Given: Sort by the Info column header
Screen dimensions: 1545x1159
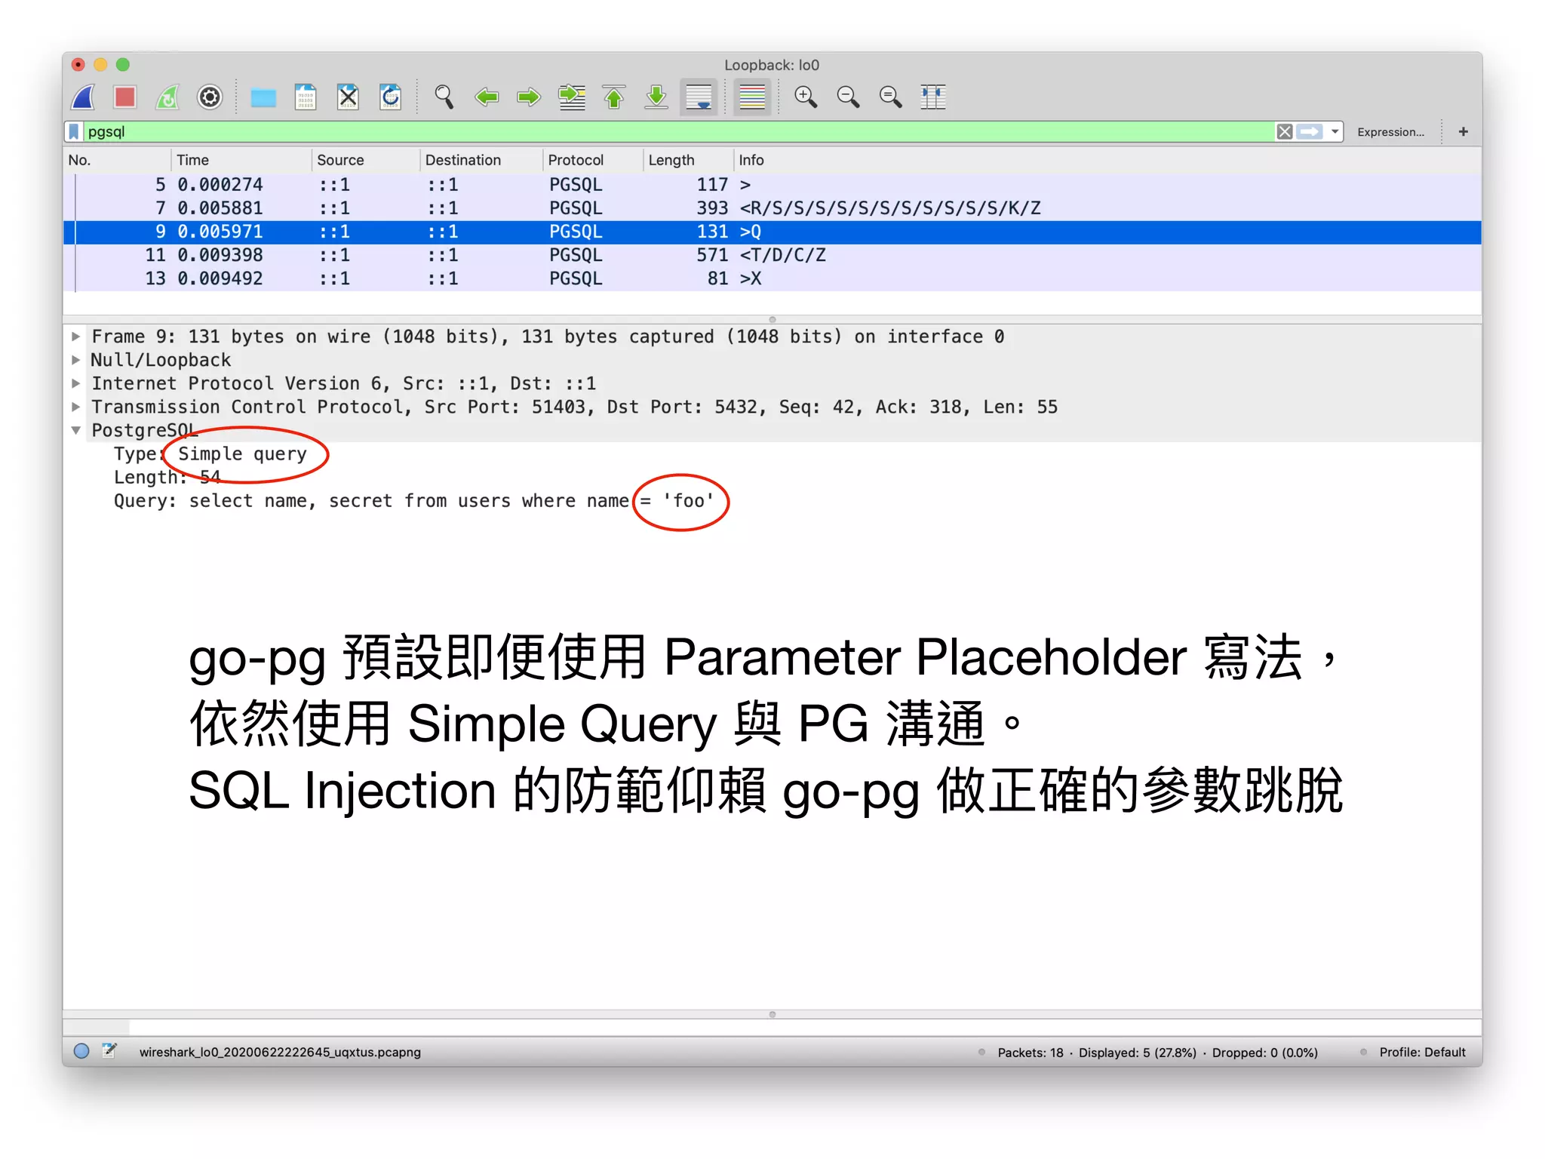Looking at the screenshot, I should coord(1107,160).
